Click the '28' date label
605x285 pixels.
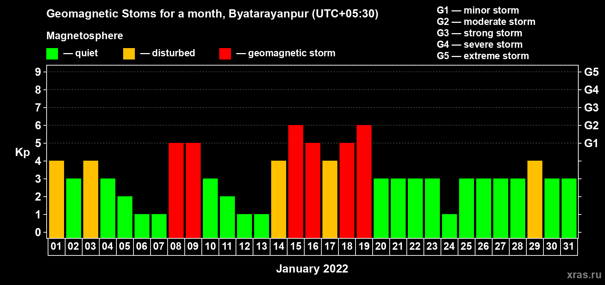tap(517, 246)
